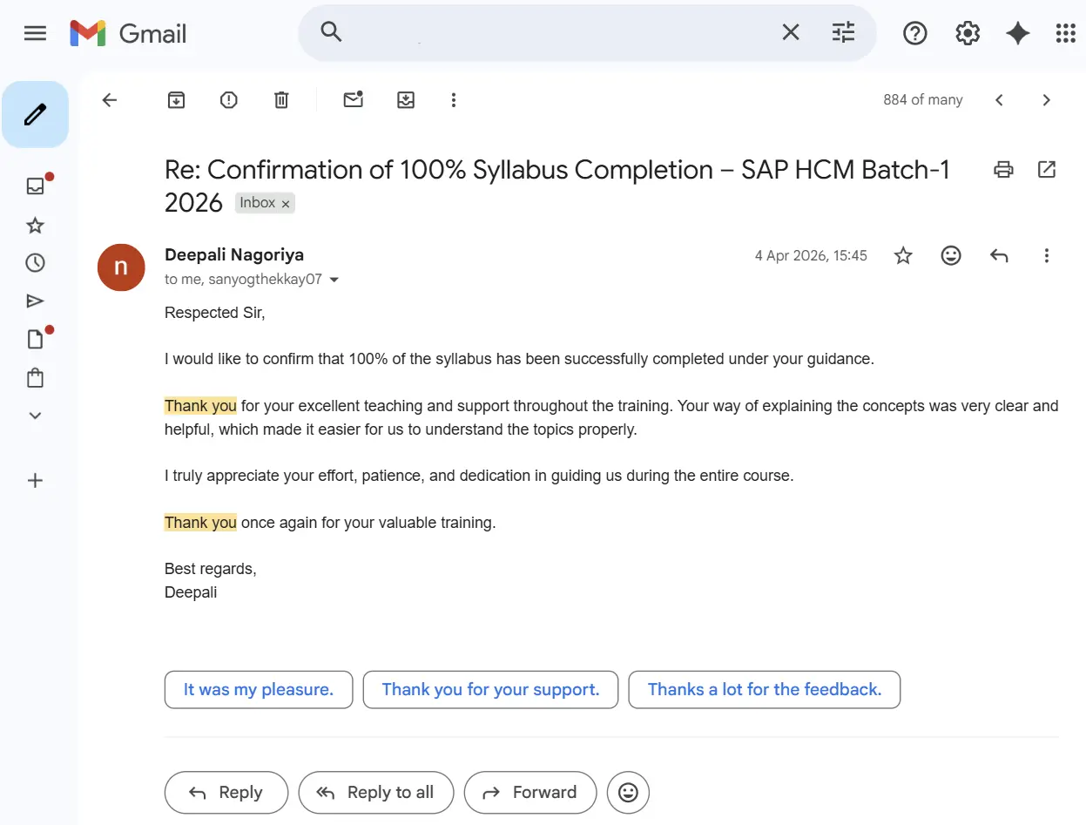Add emoji reaction beside the star

(951, 255)
